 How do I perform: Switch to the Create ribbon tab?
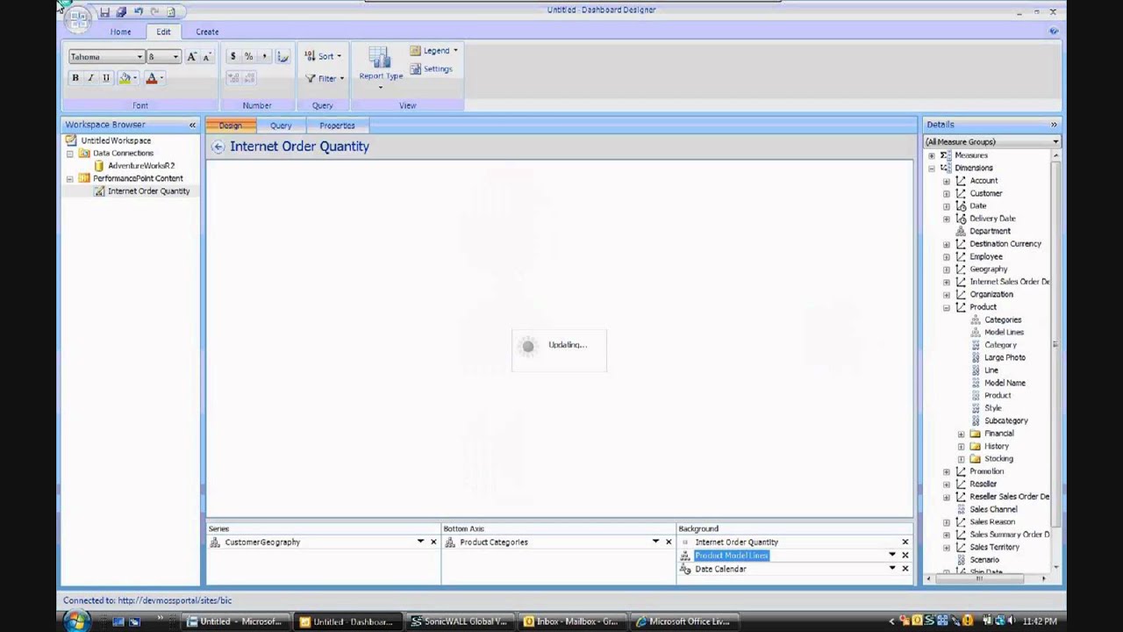[207, 32]
